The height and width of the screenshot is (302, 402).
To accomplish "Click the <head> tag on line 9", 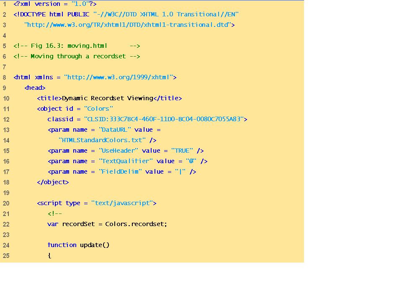I will [35, 88].
